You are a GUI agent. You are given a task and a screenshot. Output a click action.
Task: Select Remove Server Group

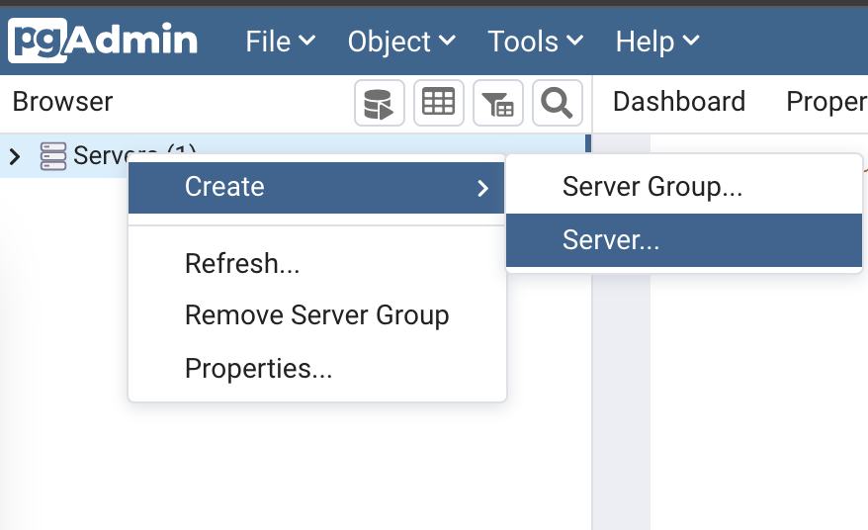tap(317, 315)
